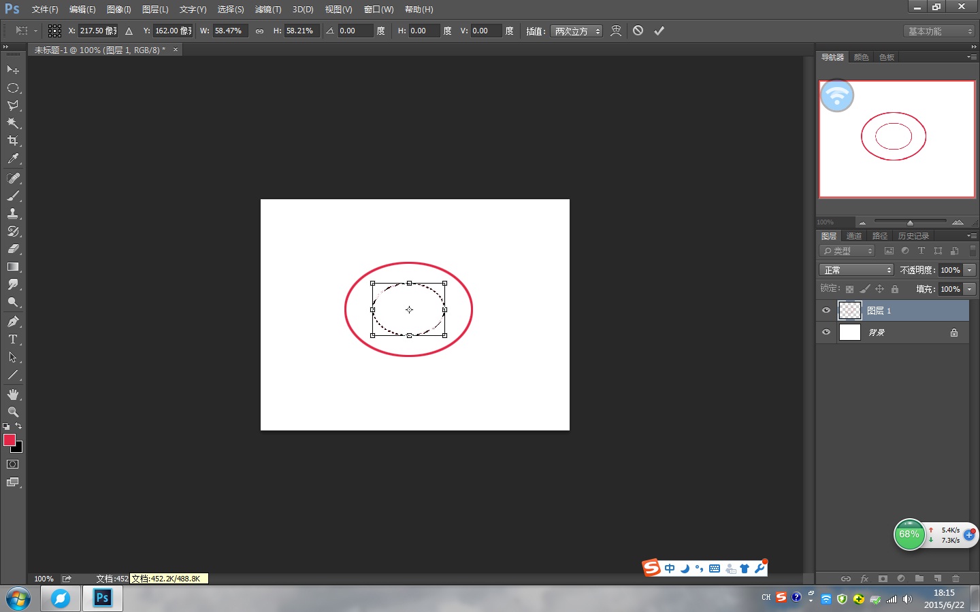
Task: Create a new layer icon
Action: [937, 579]
